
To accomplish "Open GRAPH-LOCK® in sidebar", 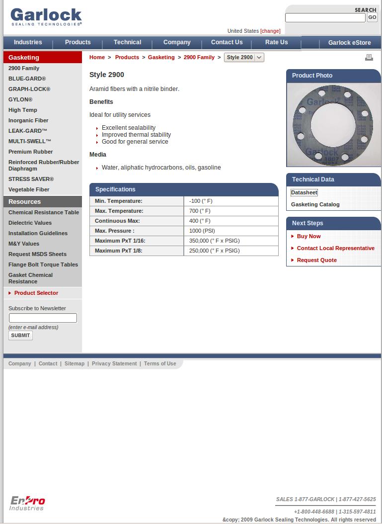I will (29, 89).
